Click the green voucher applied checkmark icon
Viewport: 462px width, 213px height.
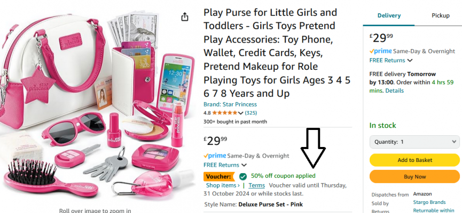click(x=243, y=176)
